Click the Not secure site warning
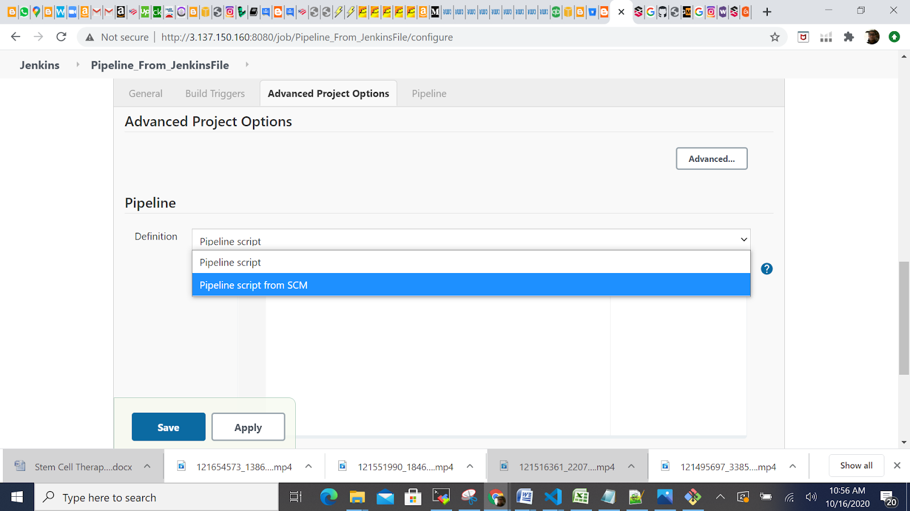Image resolution: width=910 pixels, height=511 pixels. pos(117,37)
